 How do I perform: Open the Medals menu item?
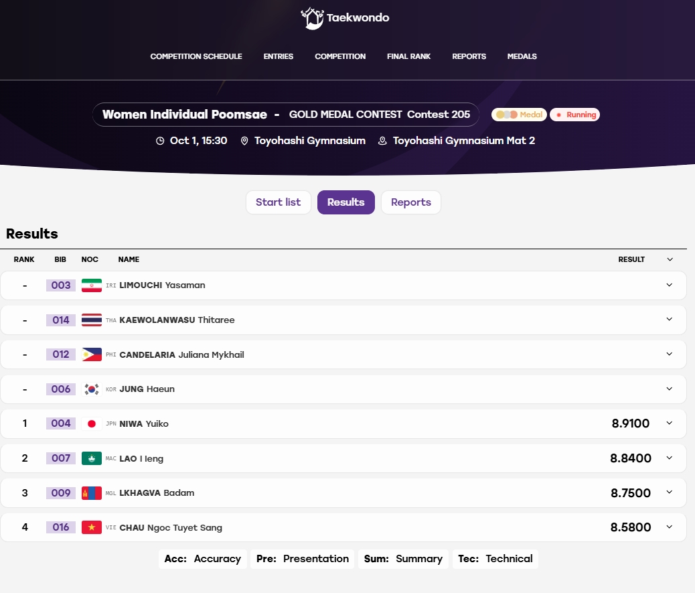522,56
